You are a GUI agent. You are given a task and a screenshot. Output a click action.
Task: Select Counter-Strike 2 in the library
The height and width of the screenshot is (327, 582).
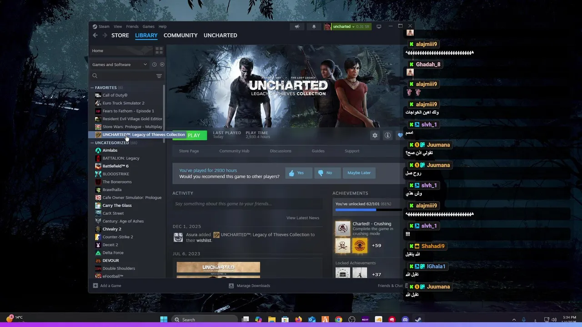118,237
